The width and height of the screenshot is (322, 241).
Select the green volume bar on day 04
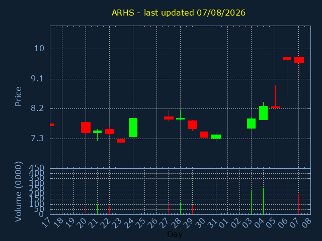tap(263, 201)
